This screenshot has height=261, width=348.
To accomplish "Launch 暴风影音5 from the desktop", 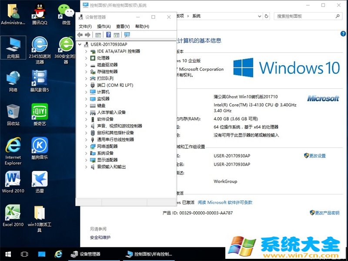I will (x=40, y=81).
